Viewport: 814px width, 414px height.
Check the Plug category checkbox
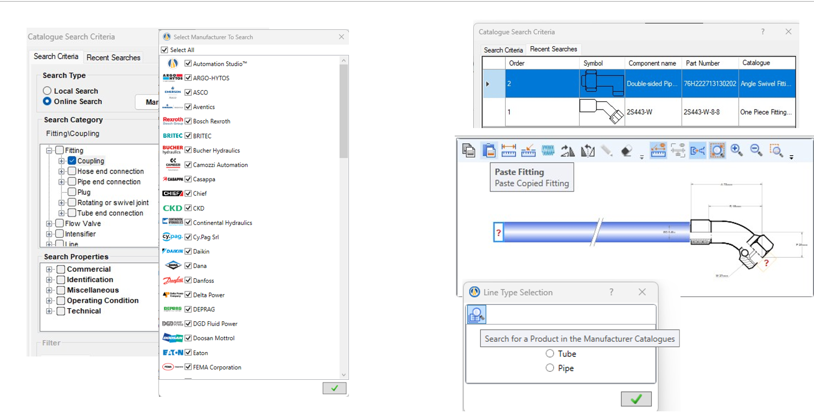pos(72,192)
